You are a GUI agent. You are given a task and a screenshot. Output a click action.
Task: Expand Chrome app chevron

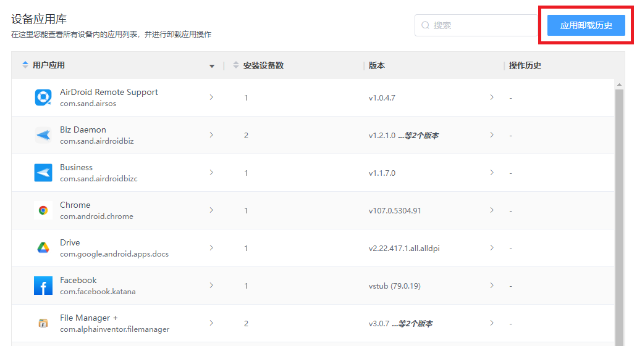point(211,210)
